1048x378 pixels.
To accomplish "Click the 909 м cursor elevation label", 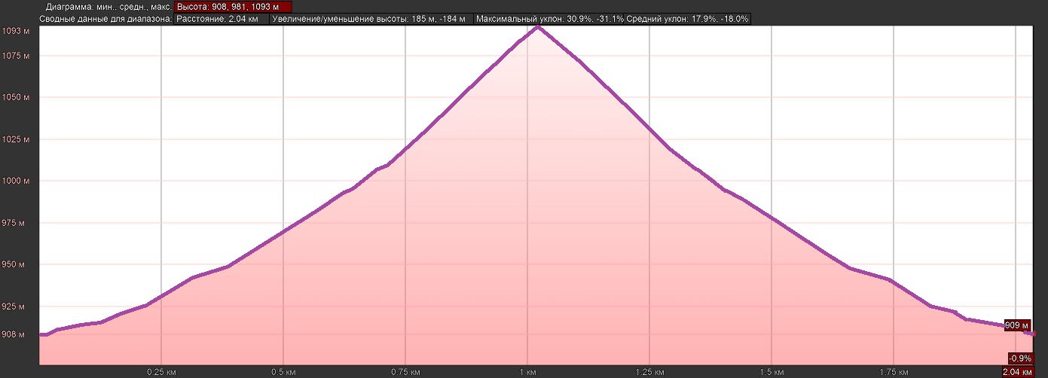I will click(1016, 325).
